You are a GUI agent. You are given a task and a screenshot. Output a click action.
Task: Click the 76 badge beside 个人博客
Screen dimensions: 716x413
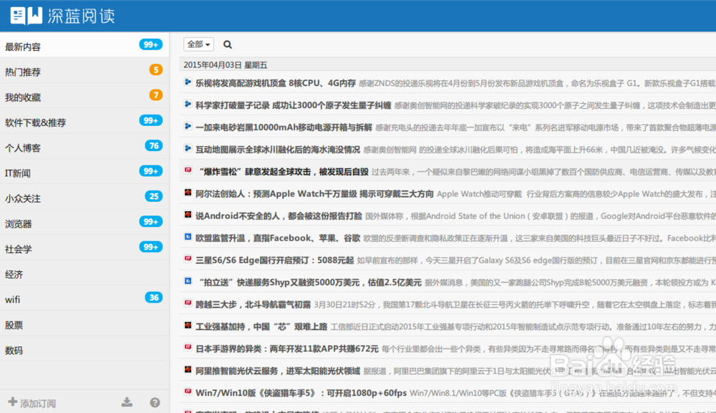[x=154, y=145]
